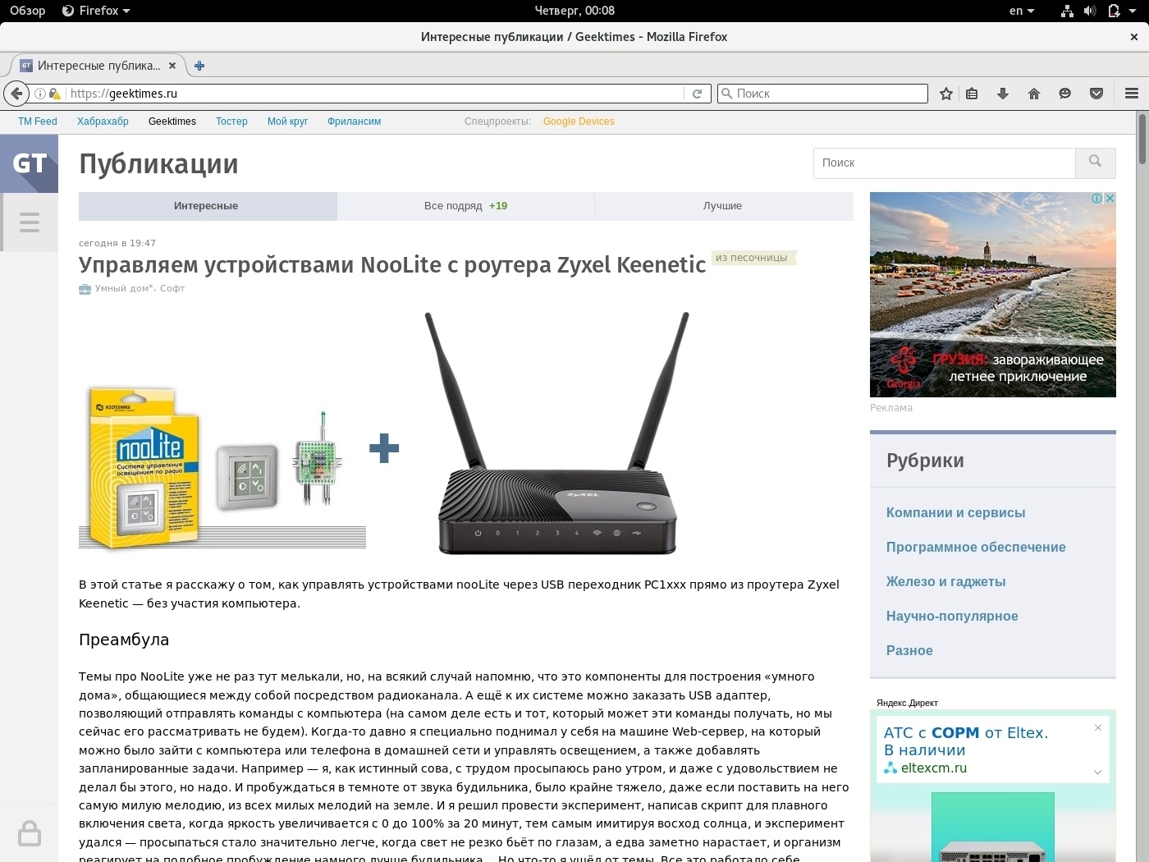Show site identity info icon in the address bar

[39, 94]
